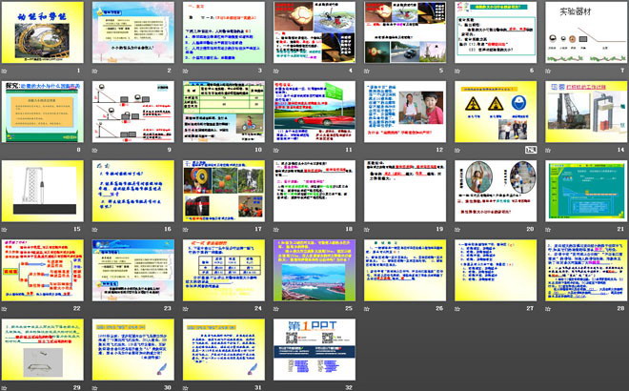
Task: Click the animation star icon under slide 24
Action: pyautogui.click(x=186, y=309)
